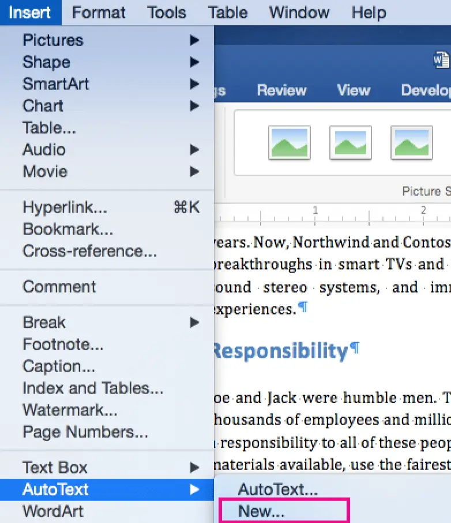This screenshot has height=523, width=451.
Task: Open AutoText... submenu entry
Action: [278, 490]
